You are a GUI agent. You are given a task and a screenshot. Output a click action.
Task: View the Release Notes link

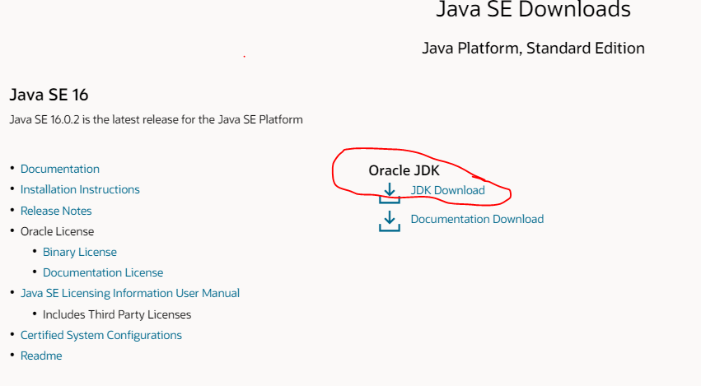tap(56, 211)
